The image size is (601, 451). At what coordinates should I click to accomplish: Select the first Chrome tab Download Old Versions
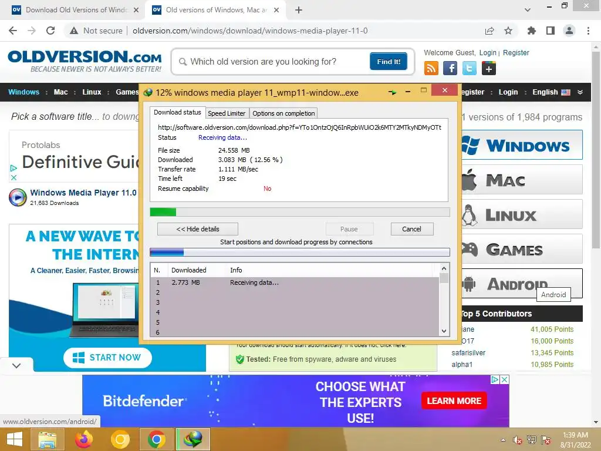click(76, 10)
